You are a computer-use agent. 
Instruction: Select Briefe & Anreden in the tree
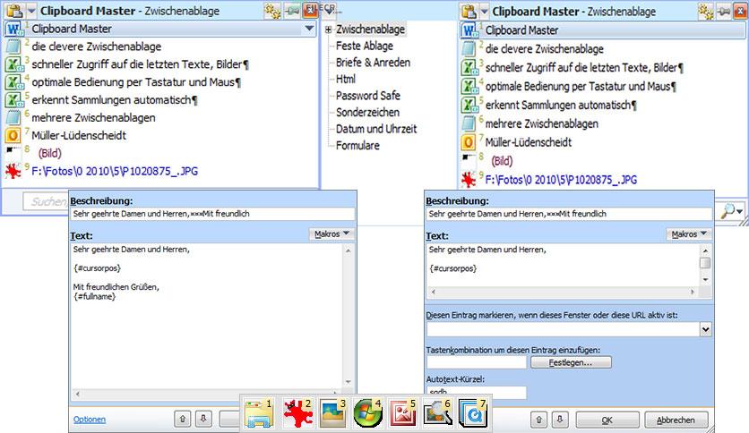coord(373,63)
